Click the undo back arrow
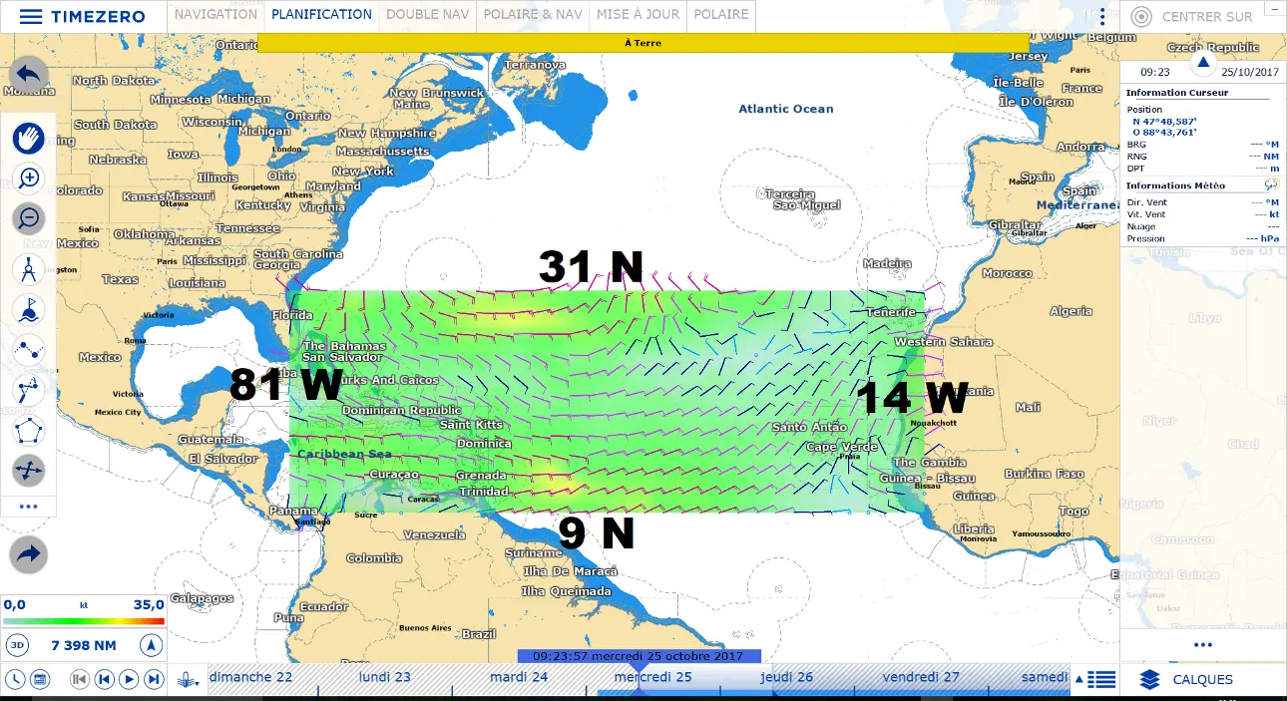Screen dimensions: 1287x701 tap(29, 75)
